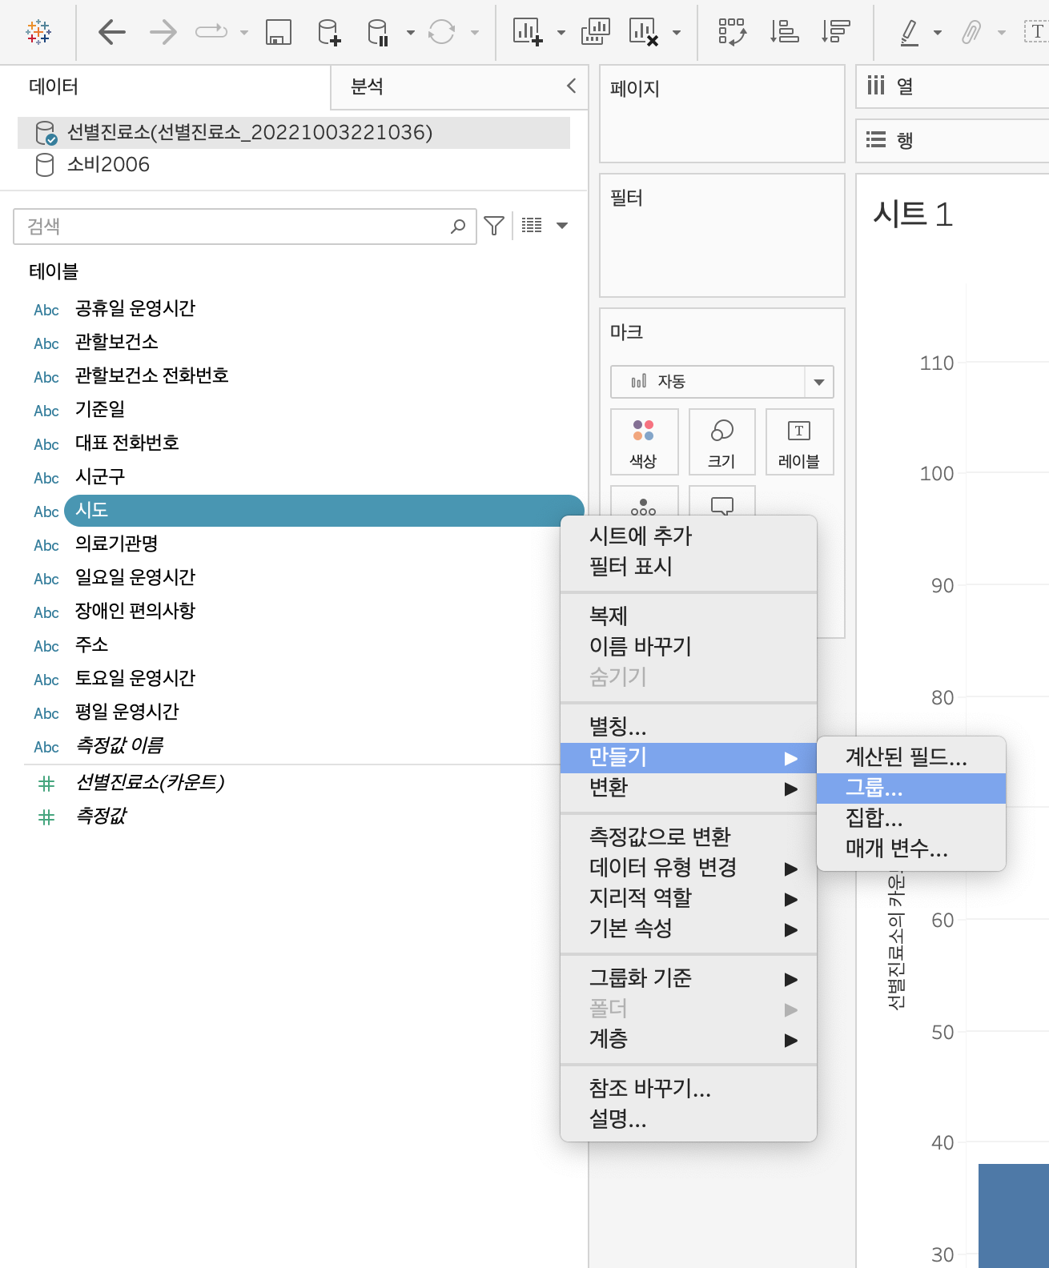
Task: Choose 이름 바꾸기 in context menu
Action: (x=689, y=646)
